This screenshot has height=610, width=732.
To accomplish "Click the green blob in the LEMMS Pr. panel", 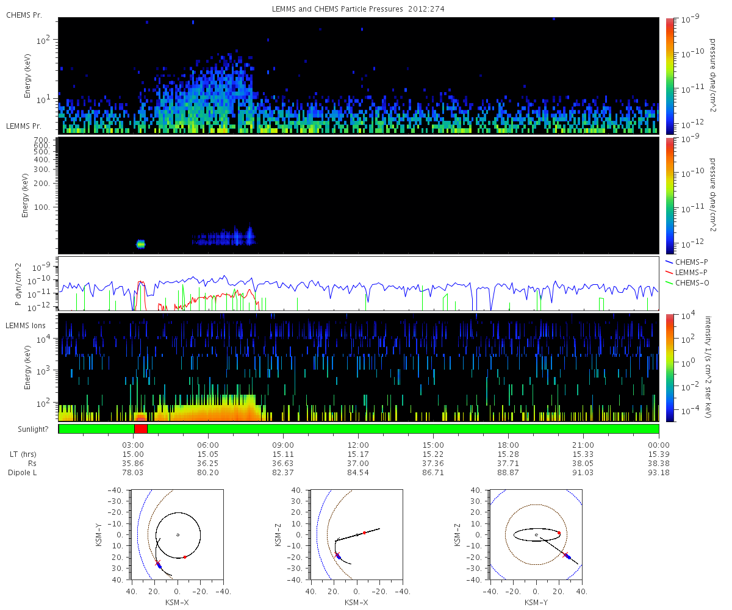I will click(x=140, y=244).
